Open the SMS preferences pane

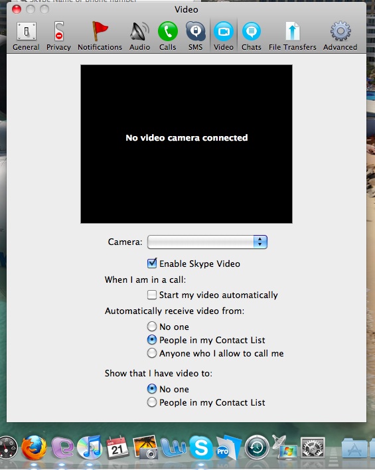[195, 36]
